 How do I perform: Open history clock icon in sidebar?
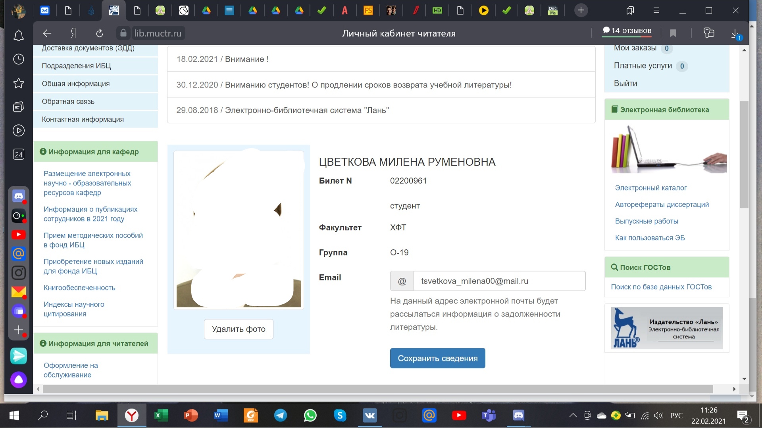(18, 59)
